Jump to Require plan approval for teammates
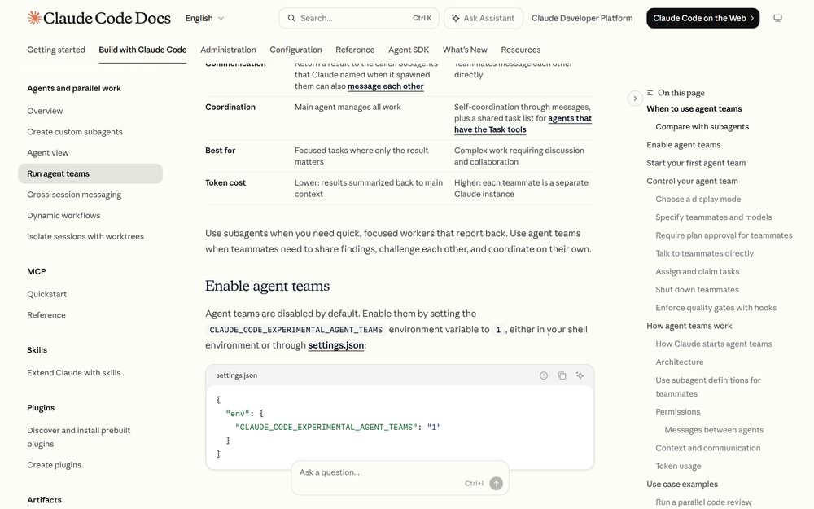 click(724, 235)
